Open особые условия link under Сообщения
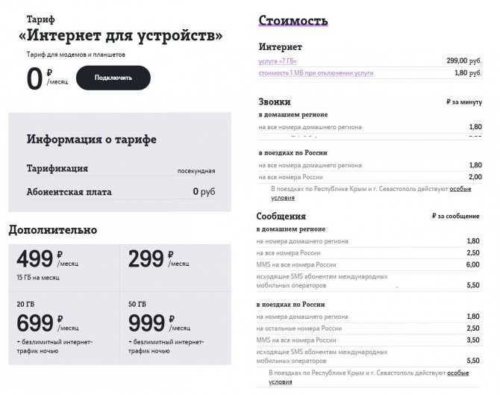The width and height of the screenshot is (500, 395). click(x=369, y=377)
